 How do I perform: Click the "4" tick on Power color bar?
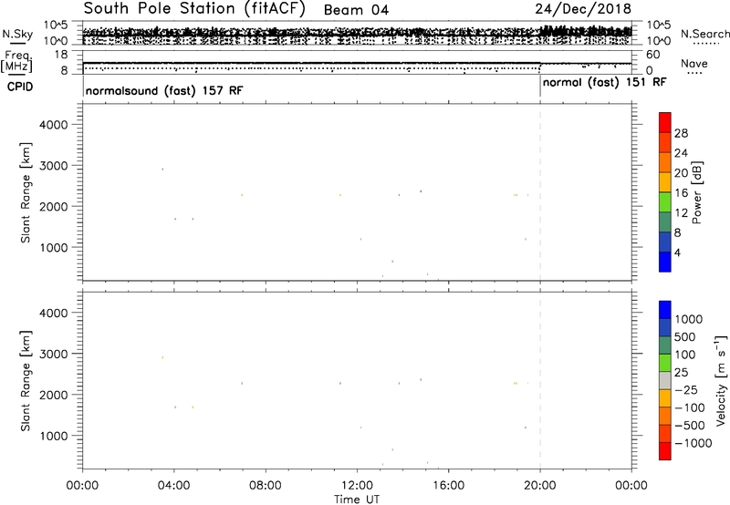[x=677, y=252]
